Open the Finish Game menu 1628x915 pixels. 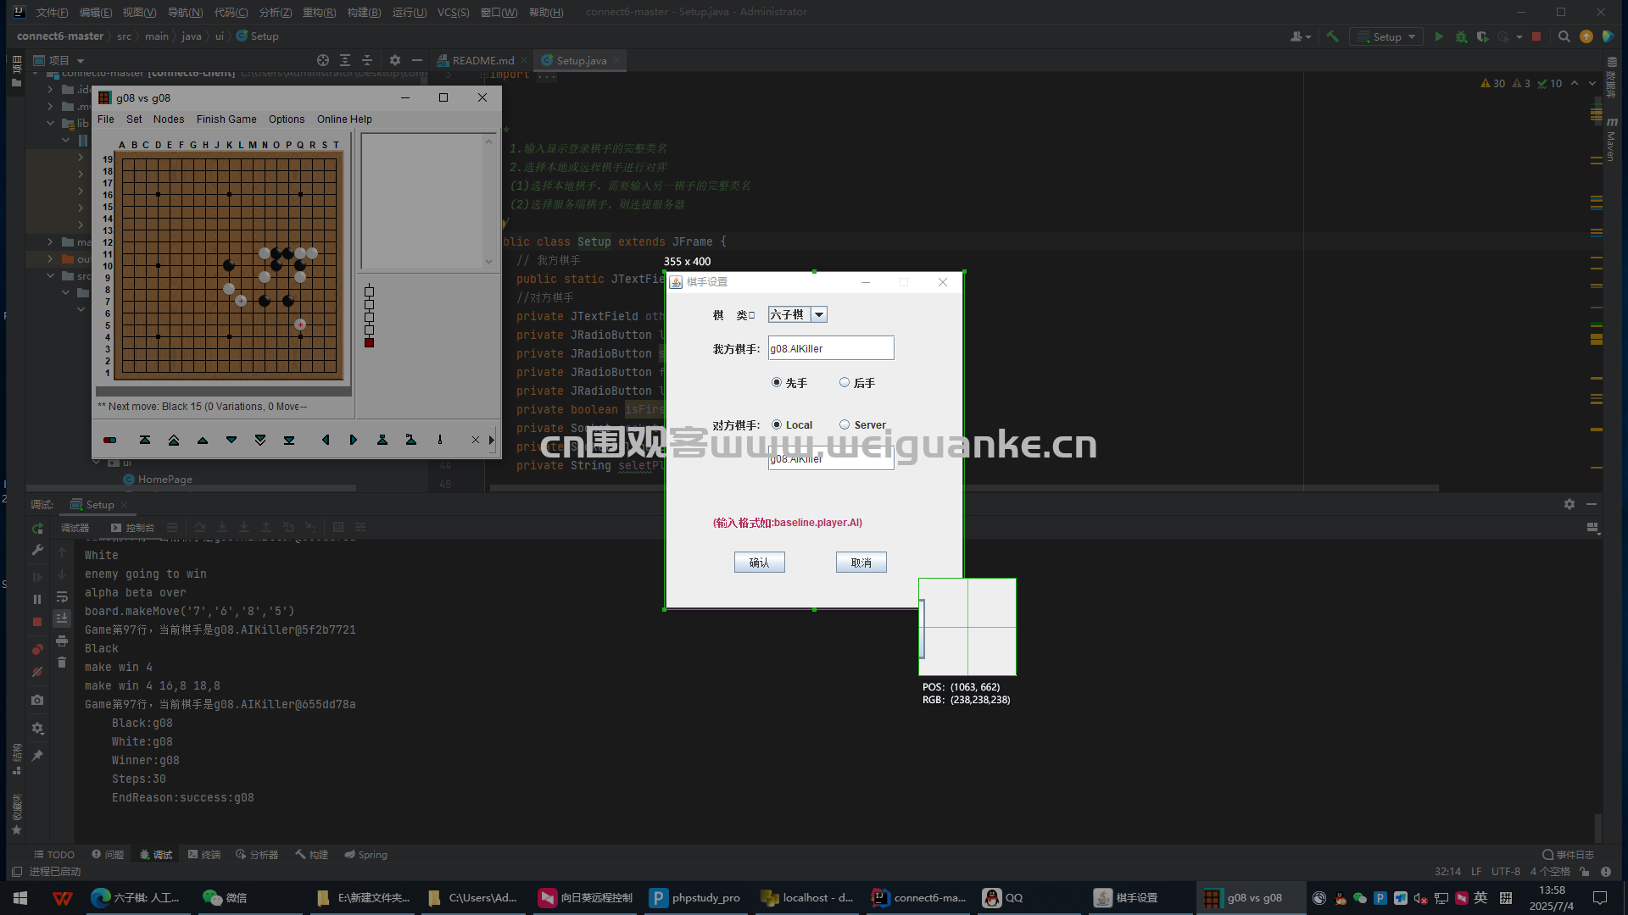click(226, 119)
